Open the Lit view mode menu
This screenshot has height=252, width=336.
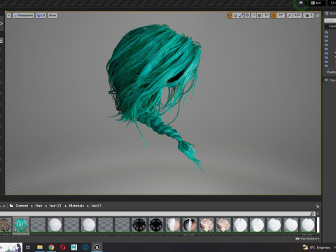pyautogui.click(x=41, y=15)
